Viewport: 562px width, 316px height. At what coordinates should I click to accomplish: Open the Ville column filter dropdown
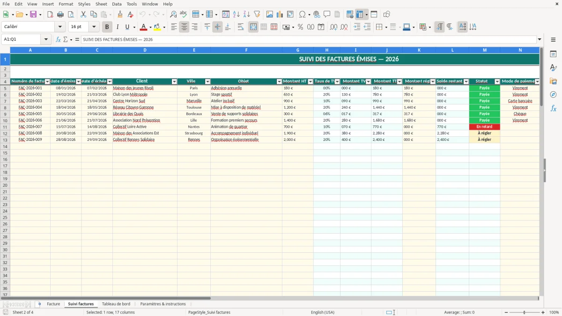point(207,81)
